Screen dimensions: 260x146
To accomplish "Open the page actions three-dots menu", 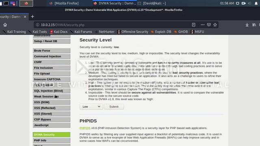I will coord(202,25).
